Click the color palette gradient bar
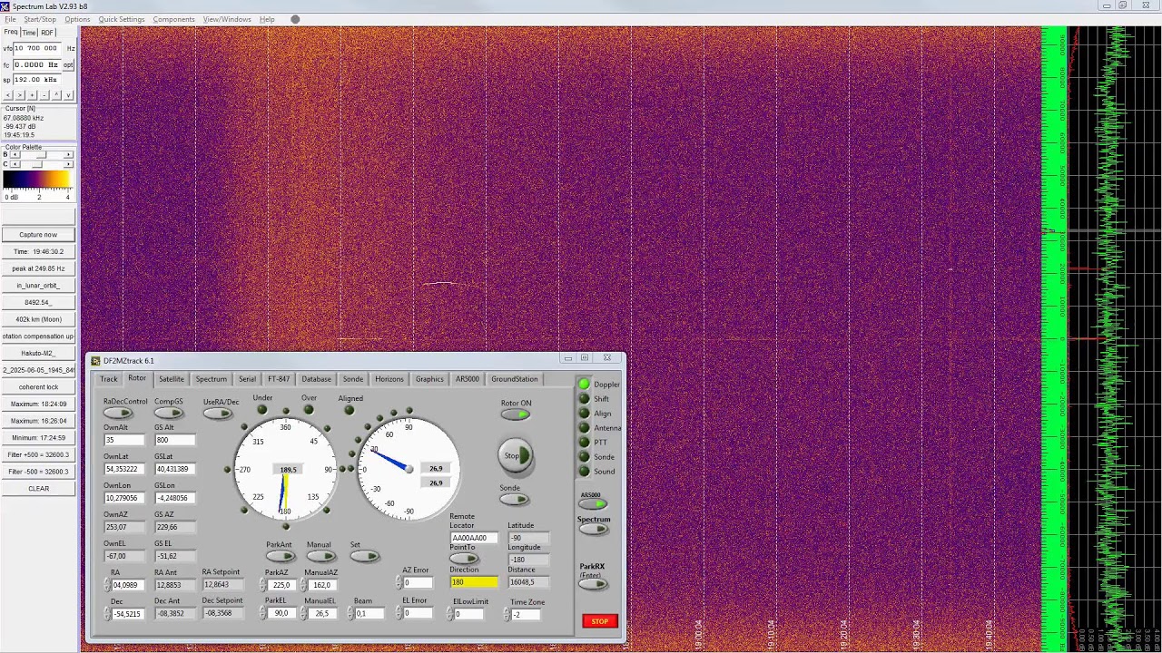Image resolution: width=1162 pixels, height=653 pixels. pos(37,180)
